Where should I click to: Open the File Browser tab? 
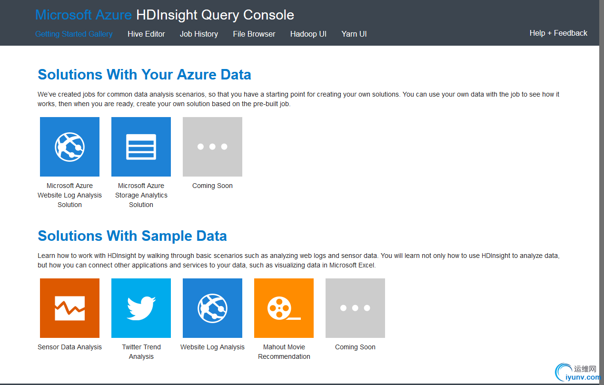pyautogui.click(x=254, y=34)
